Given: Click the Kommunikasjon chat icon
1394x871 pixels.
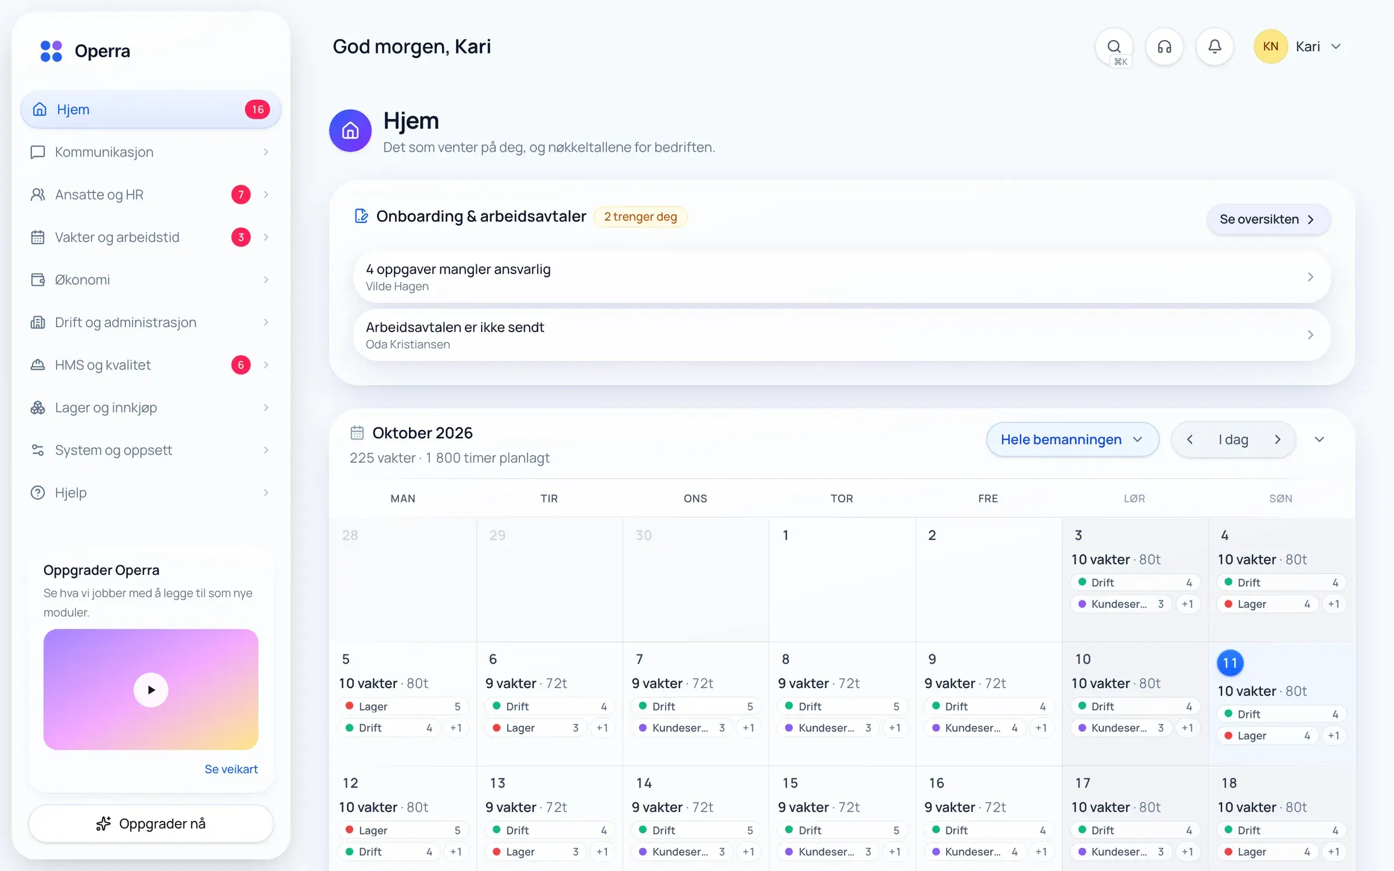Looking at the screenshot, I should (38, 152).
